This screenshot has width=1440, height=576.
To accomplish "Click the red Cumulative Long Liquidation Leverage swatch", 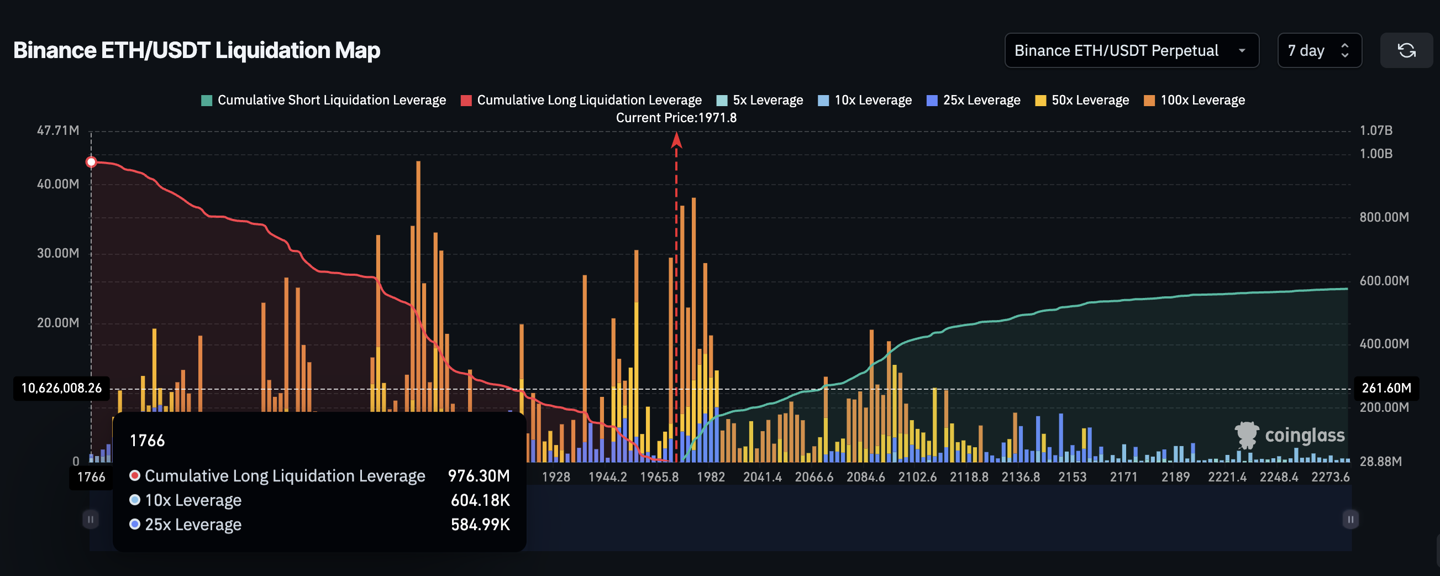I will coord(466,100).
